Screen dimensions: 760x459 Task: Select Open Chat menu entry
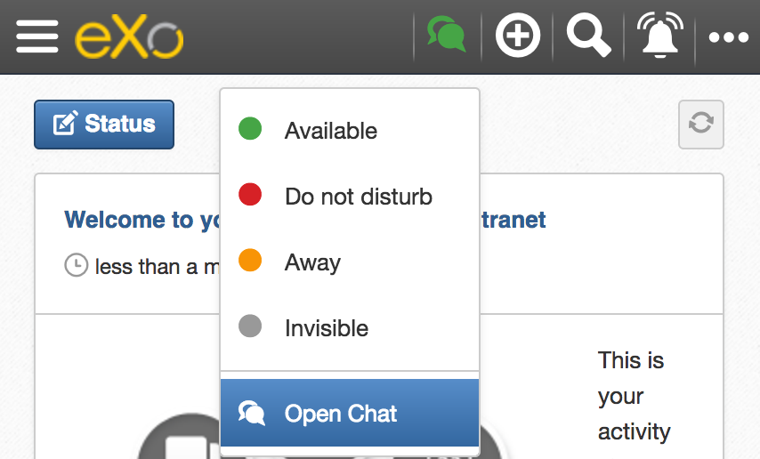pyautogui.click(x=341, y=414)
